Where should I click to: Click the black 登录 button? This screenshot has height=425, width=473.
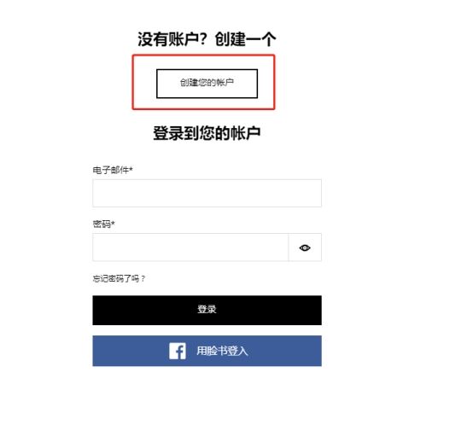click(207, 310)
